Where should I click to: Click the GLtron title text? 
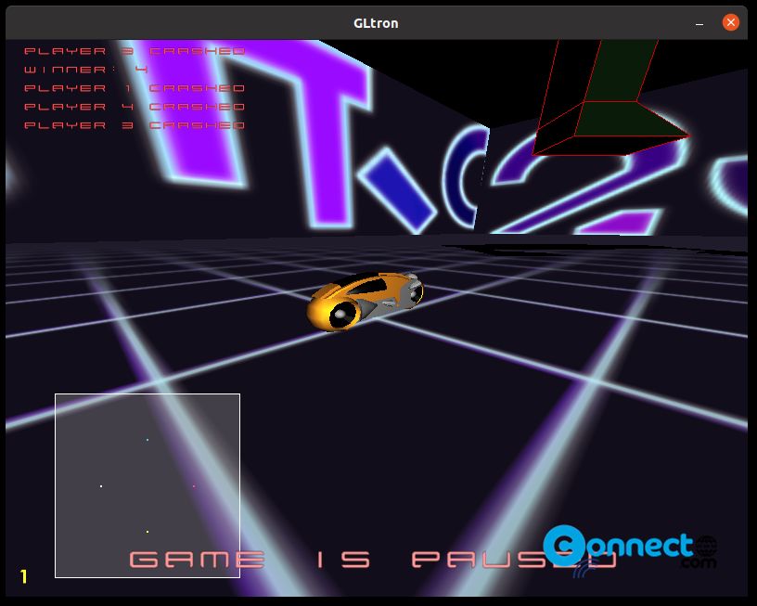pyautogui.click(x=376, y=23)
